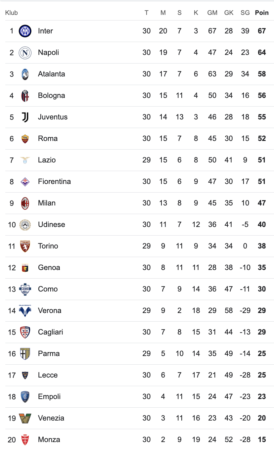Open the Bologna team name link
Screen dimensions: 274x450
[51, 96]
